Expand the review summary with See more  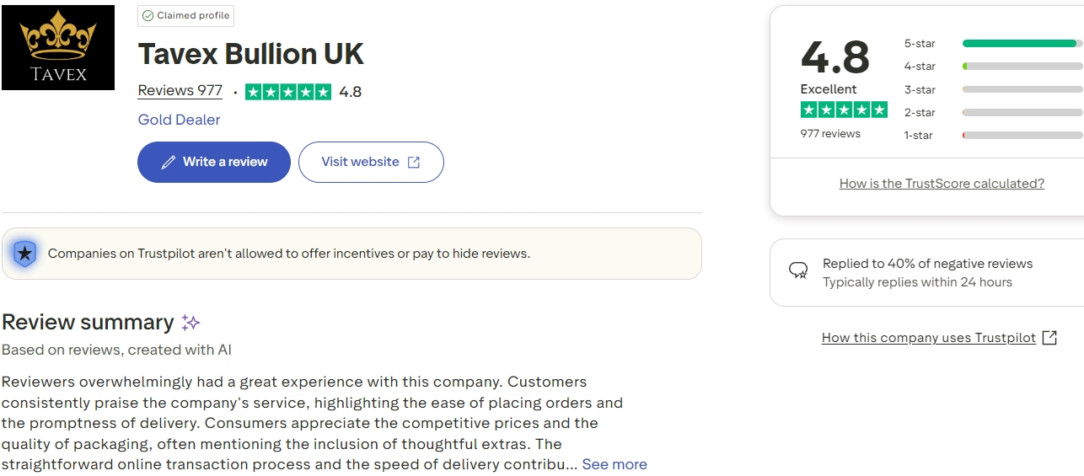pos(614,464)
